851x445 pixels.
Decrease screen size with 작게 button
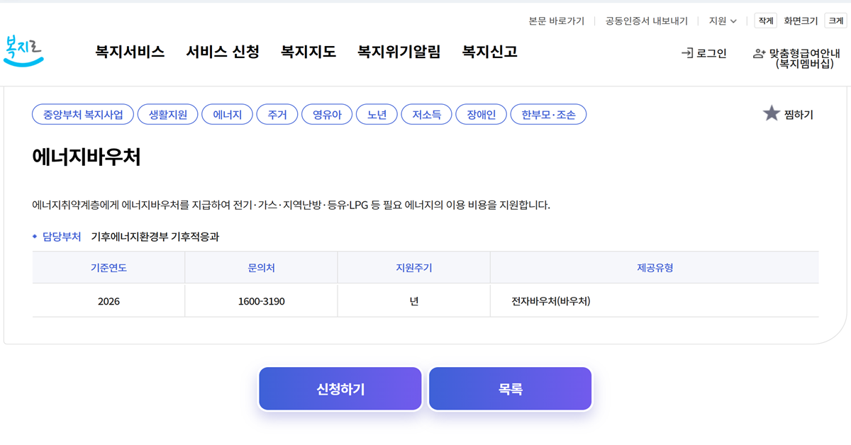(766, 21)
